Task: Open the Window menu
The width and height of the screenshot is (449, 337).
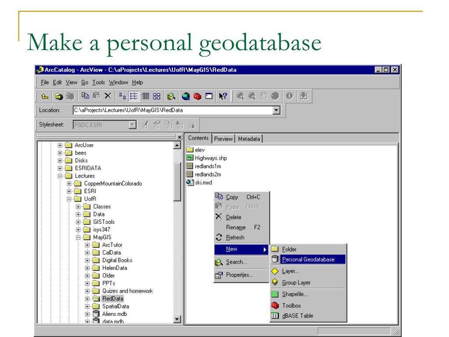Action: (118, 82)
